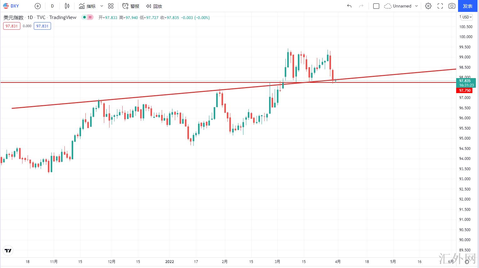Expand the indicators favorites dropdown arrow
Image resolution: width=479 pixels, height=268 pixels.
(x=102, y=6)
